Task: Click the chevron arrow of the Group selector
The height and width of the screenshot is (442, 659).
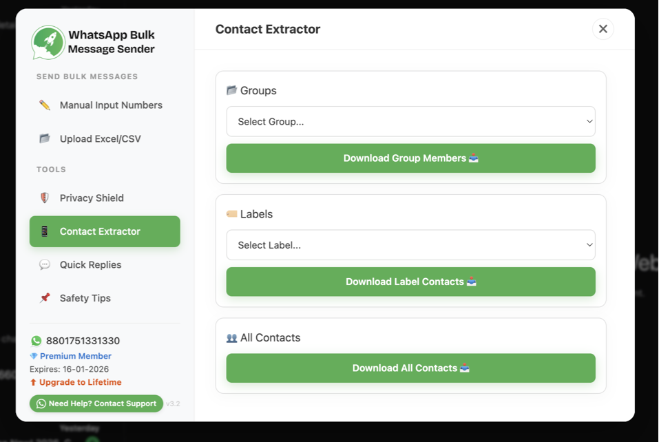Action: (x=589, y=121)
